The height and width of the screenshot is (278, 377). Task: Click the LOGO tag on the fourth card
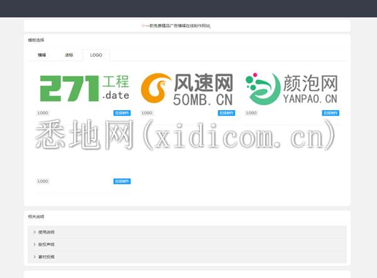point(43,181)
